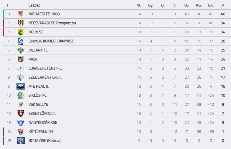Open the LOVÁSZHETÉNYI FC team link

pos(45,68)
